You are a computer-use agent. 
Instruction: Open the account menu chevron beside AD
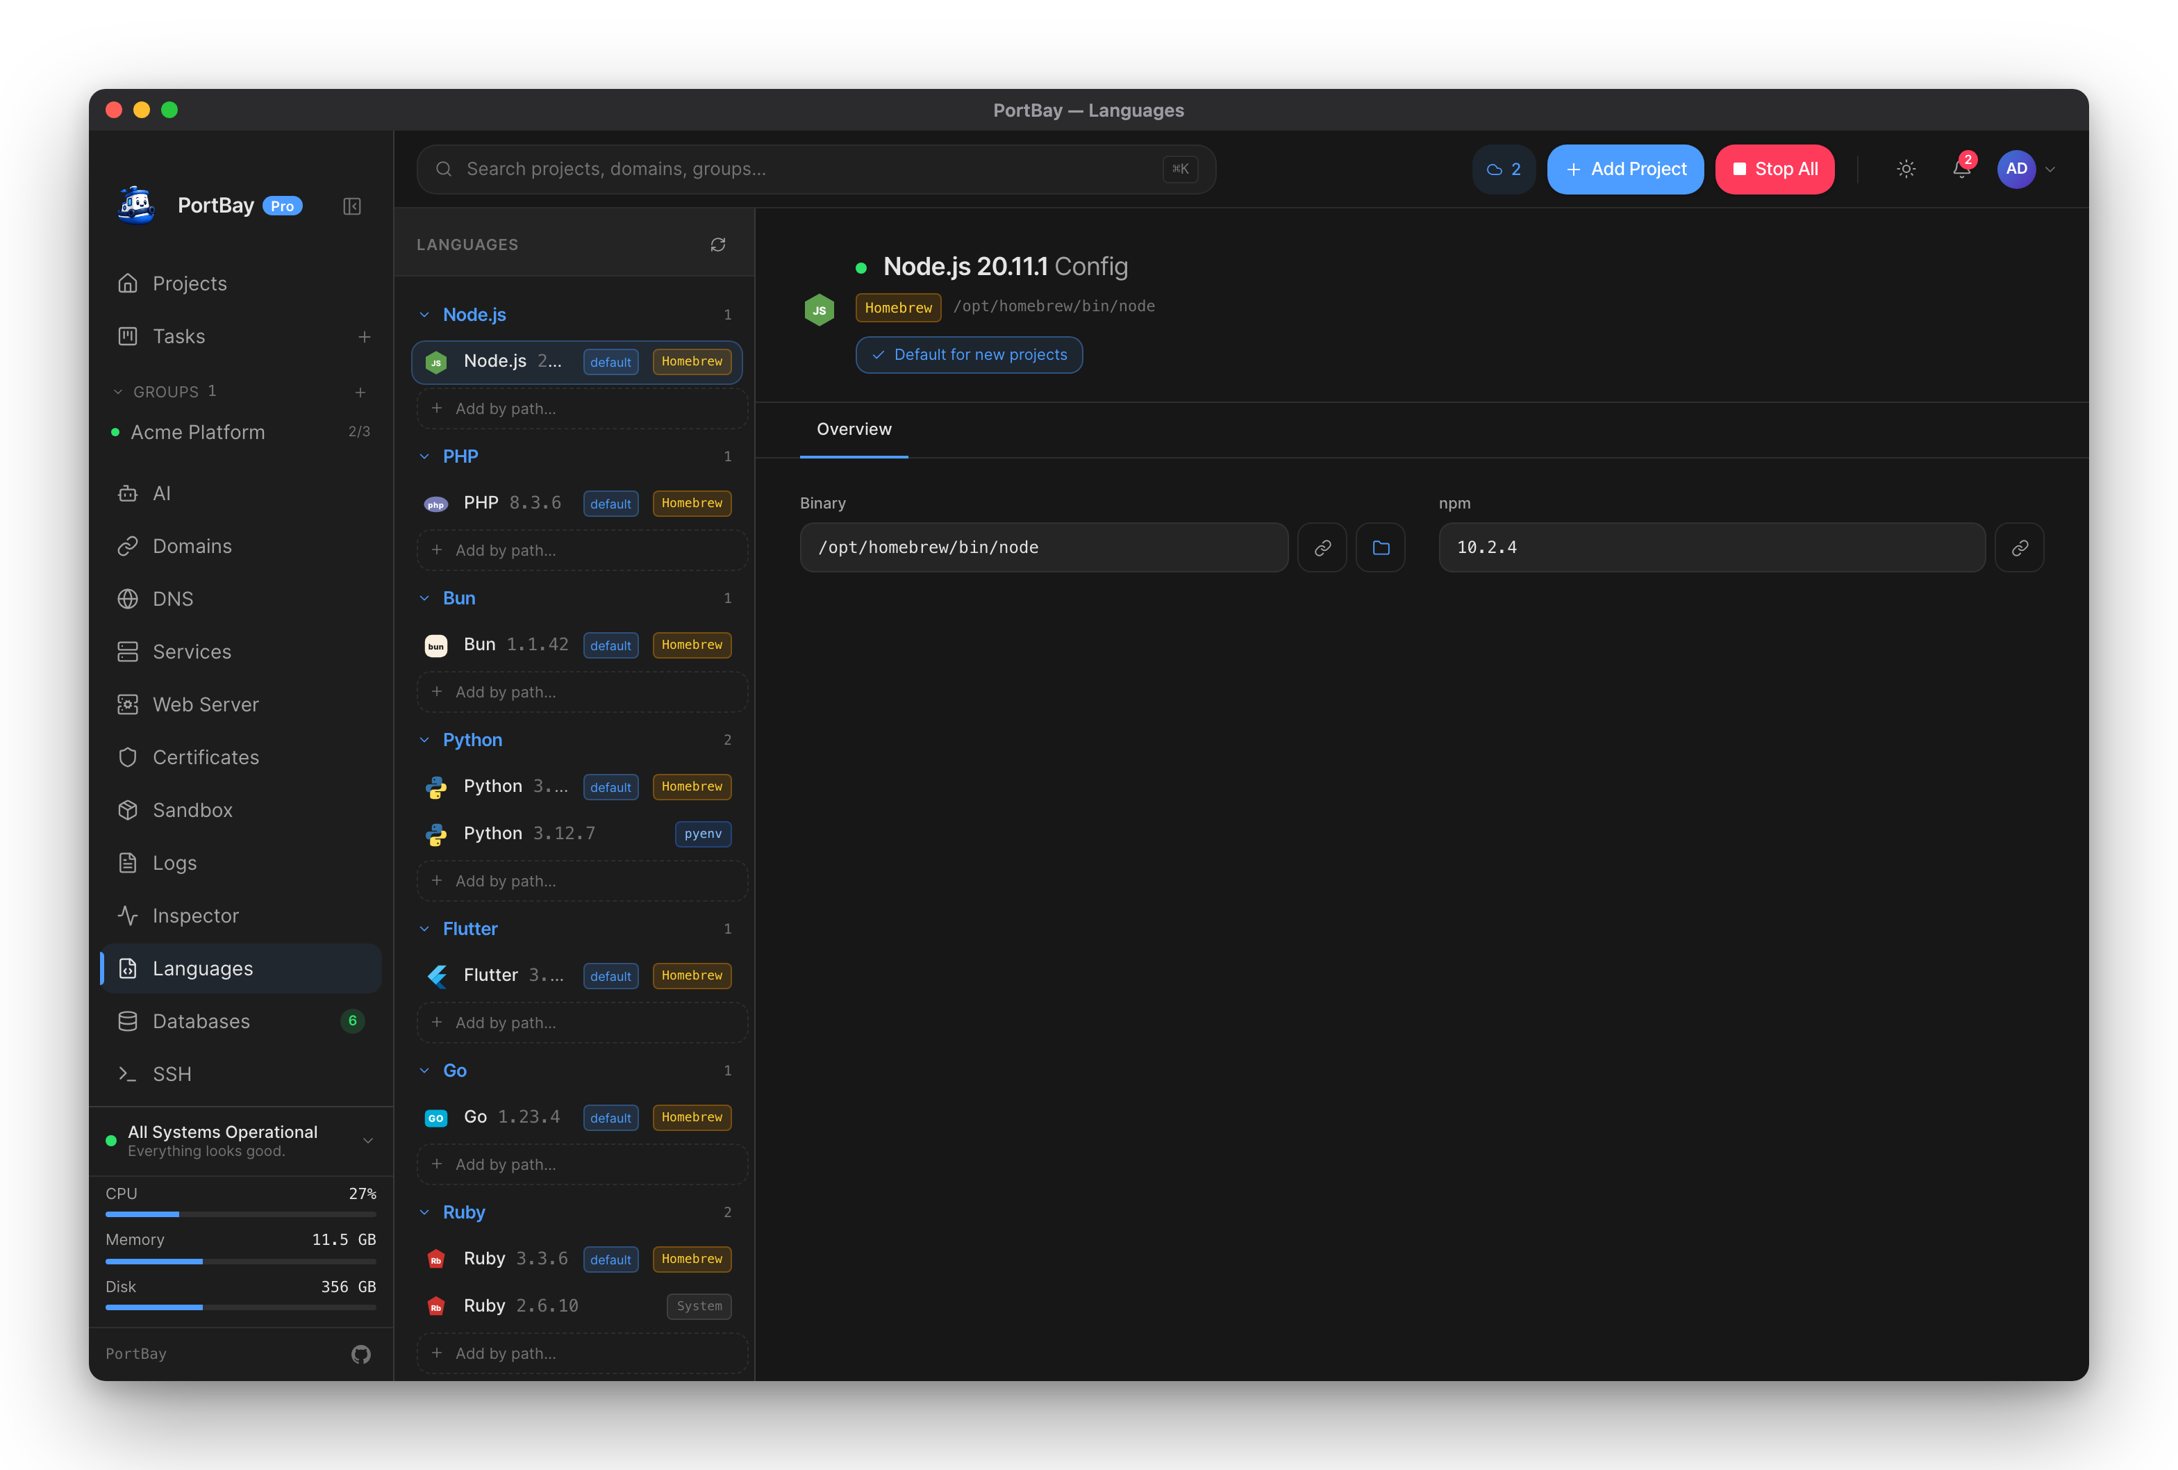[x=2050, y=170]
